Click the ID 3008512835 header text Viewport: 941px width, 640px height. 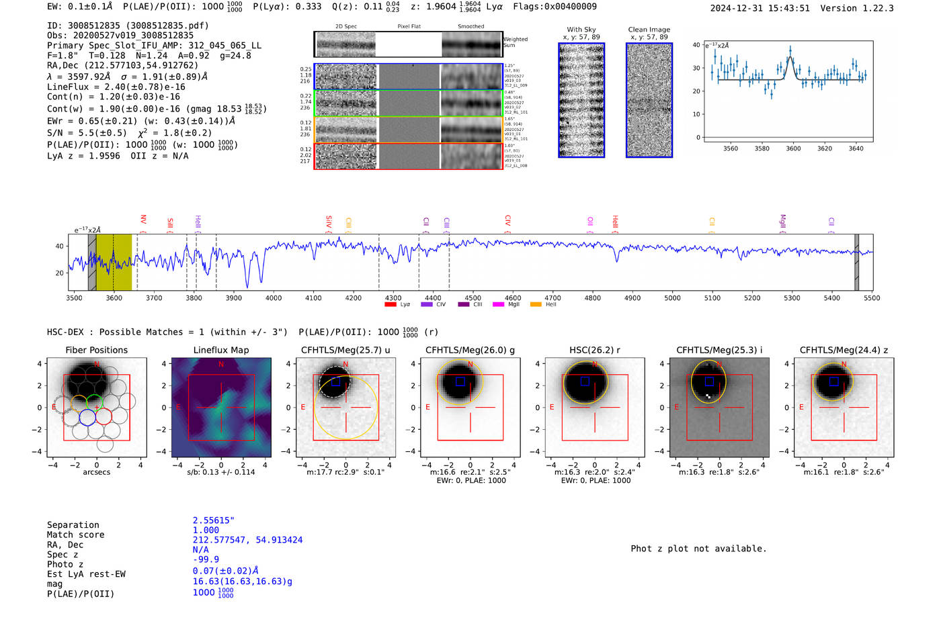coord(128,26)
